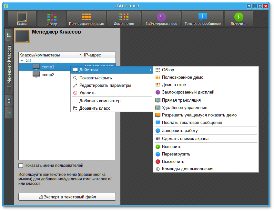Open the sidebar's top green grid icon
This screenshot has width=274, height=211.
(9, 35)
